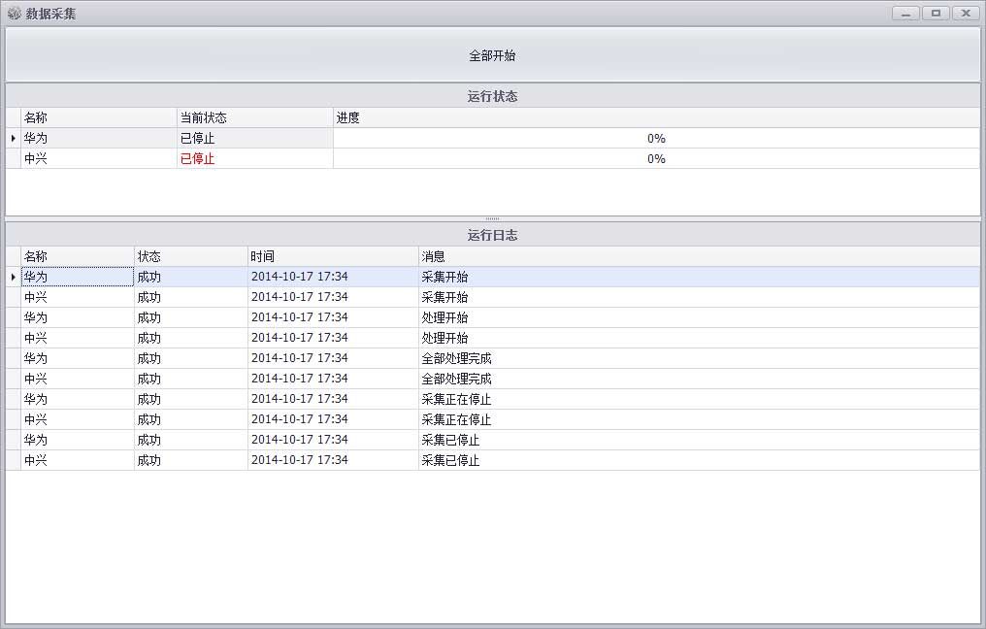Click the 消息 column header in log
This screenshot has width=986, height=629.
[698, 256]
